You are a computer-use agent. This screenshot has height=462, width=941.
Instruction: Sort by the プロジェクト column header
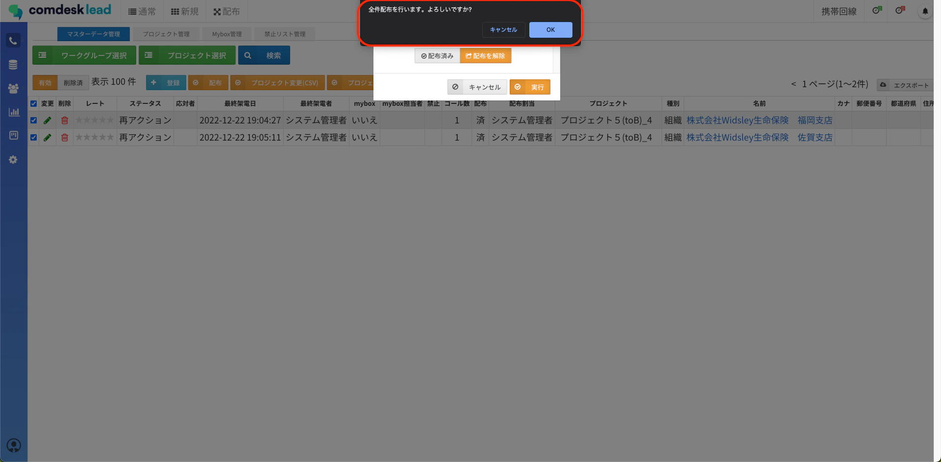click(608, 103)
